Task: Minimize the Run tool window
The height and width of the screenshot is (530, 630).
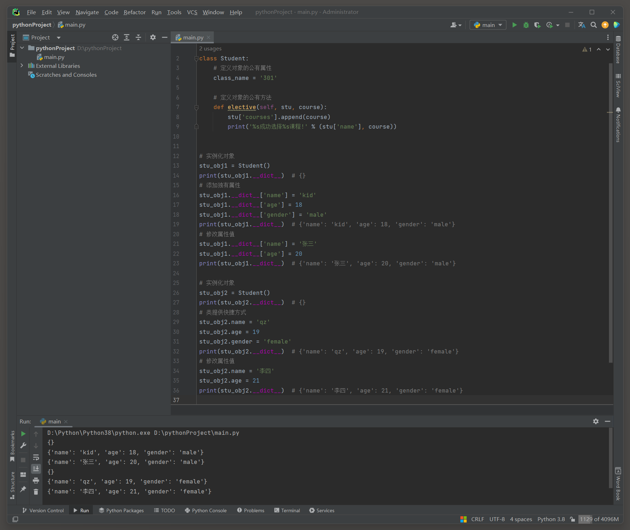Action: (x=608, y=421)
